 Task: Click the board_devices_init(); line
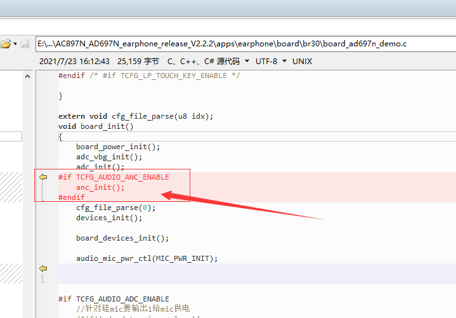(x=122, y=238)
